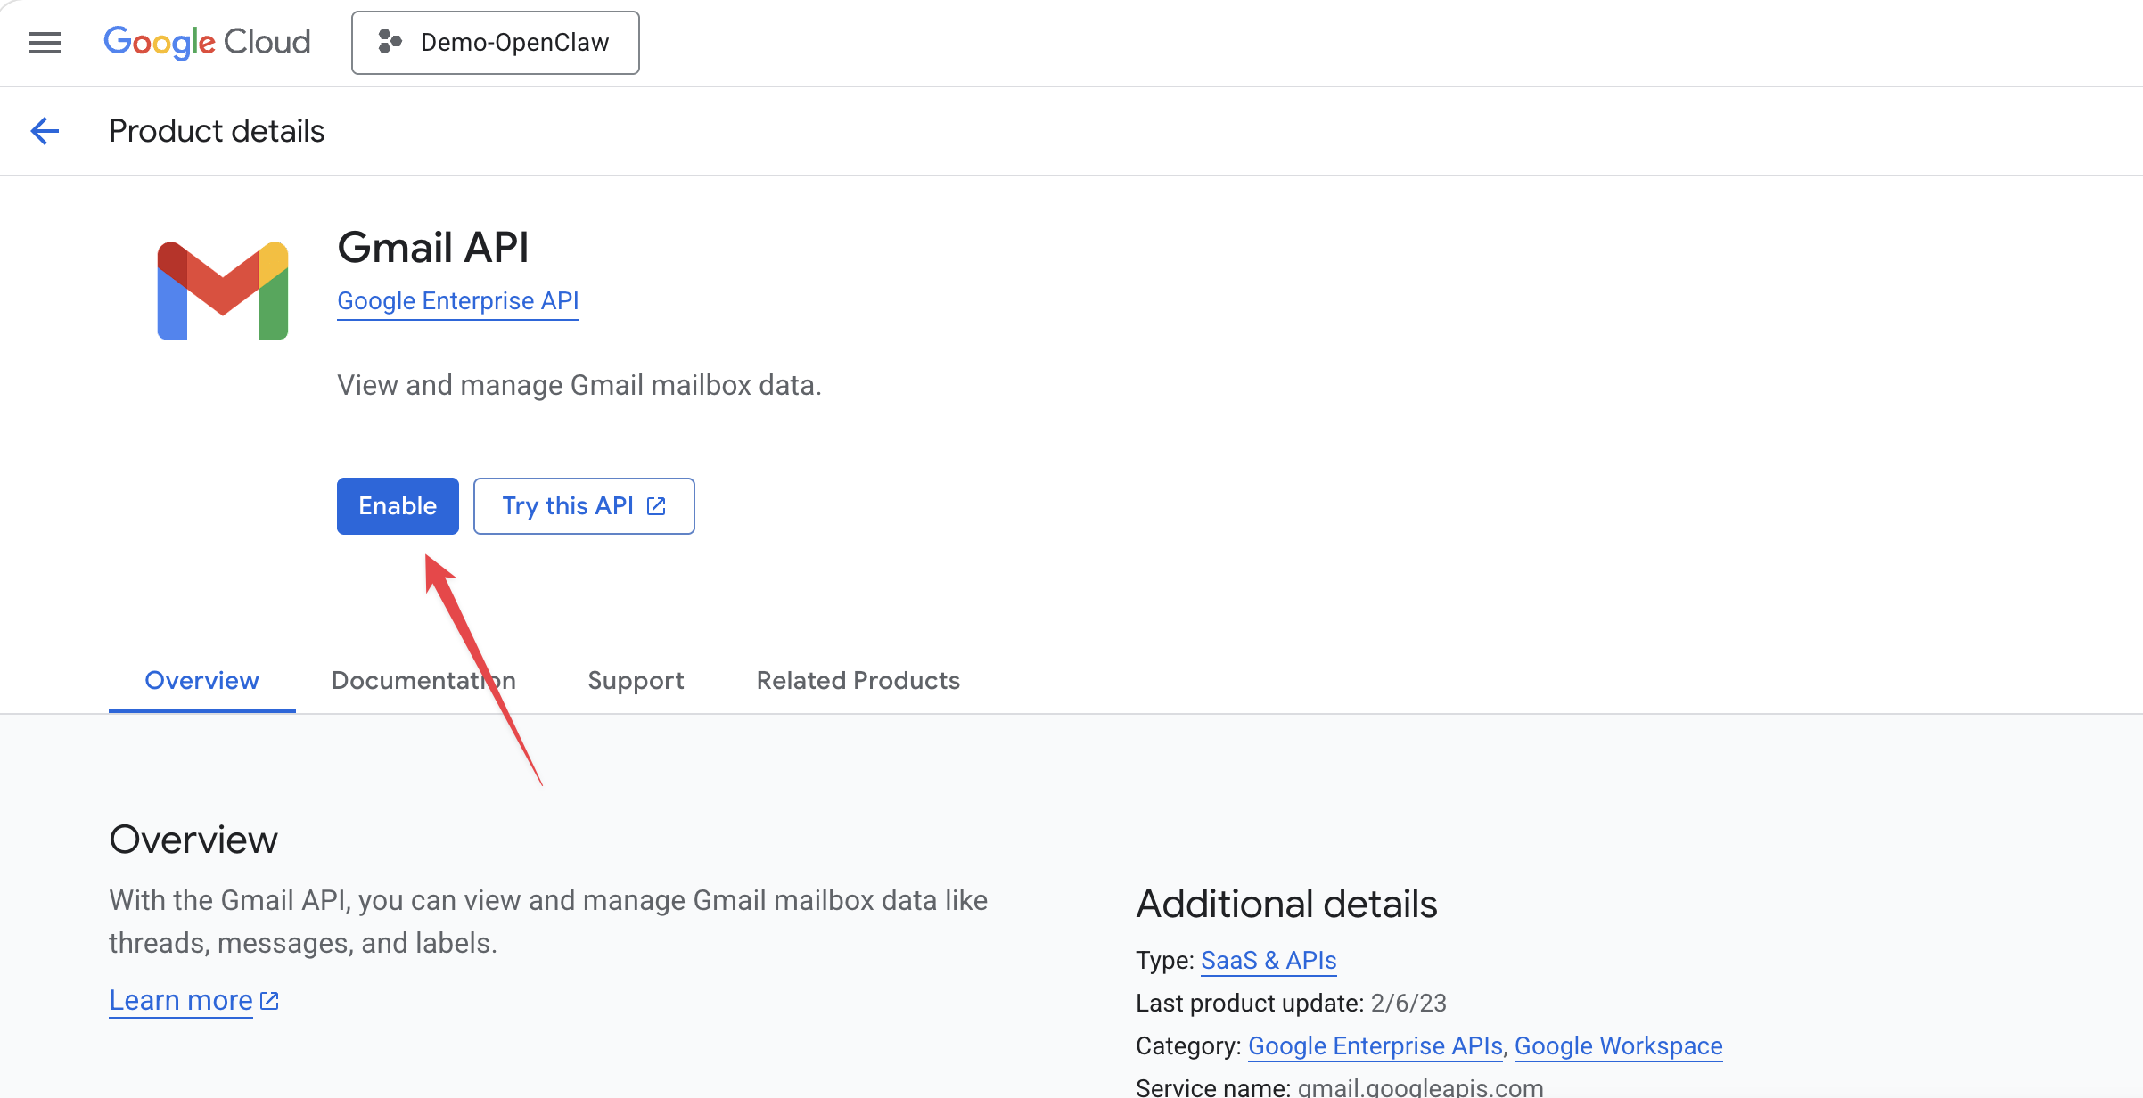Viewport: 2143px width, 1098px height.
Task: Select the Overview tab
Action: (201, 680)
